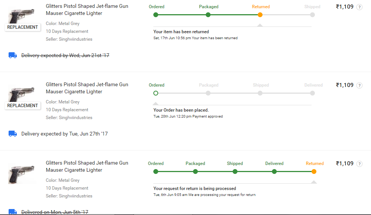Select the truck icon next to strikethrough Jun 21st date

point(13,55)
